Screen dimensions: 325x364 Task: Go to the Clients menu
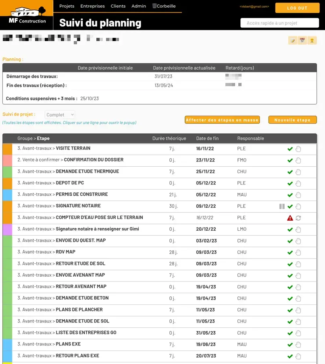[118, 6]
